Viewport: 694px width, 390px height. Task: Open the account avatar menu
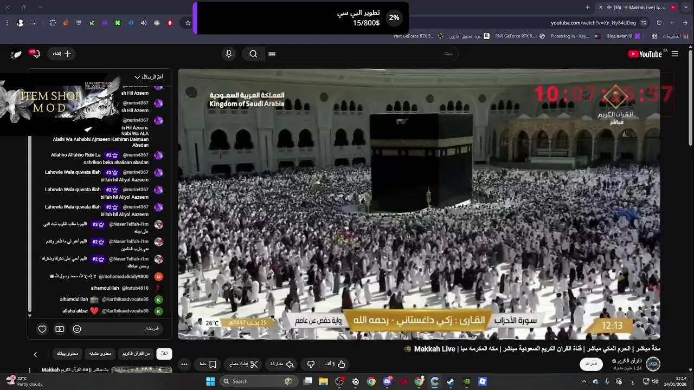pos(16,54)
